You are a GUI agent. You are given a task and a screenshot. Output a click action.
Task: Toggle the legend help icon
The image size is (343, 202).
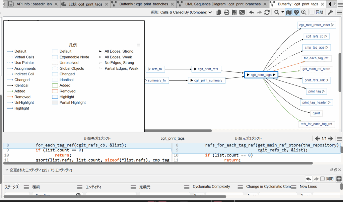tap(296, 12)
